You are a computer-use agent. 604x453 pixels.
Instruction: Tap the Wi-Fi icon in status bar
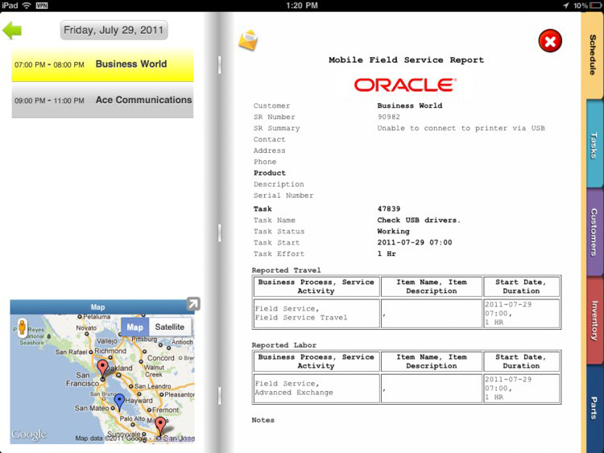[x=27, y=6]
